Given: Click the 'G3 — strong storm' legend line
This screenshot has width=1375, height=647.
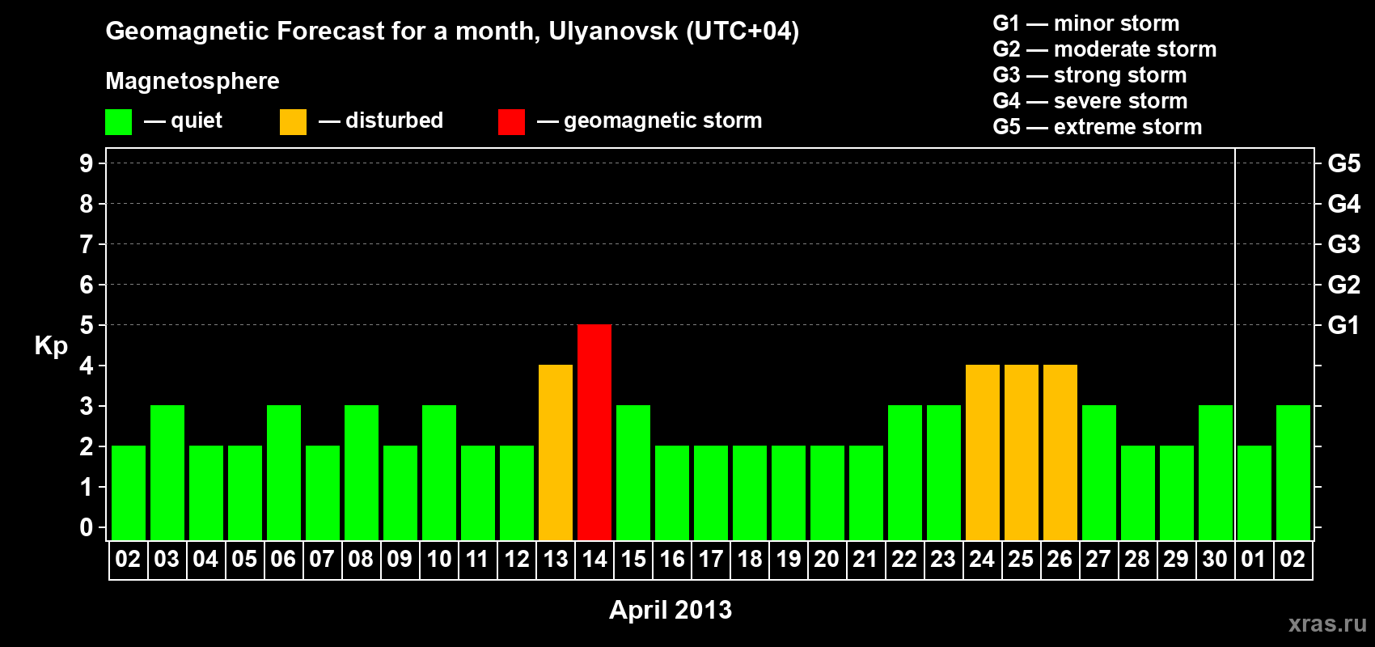Looking at the screenshot, I should tap(1089, 75).
